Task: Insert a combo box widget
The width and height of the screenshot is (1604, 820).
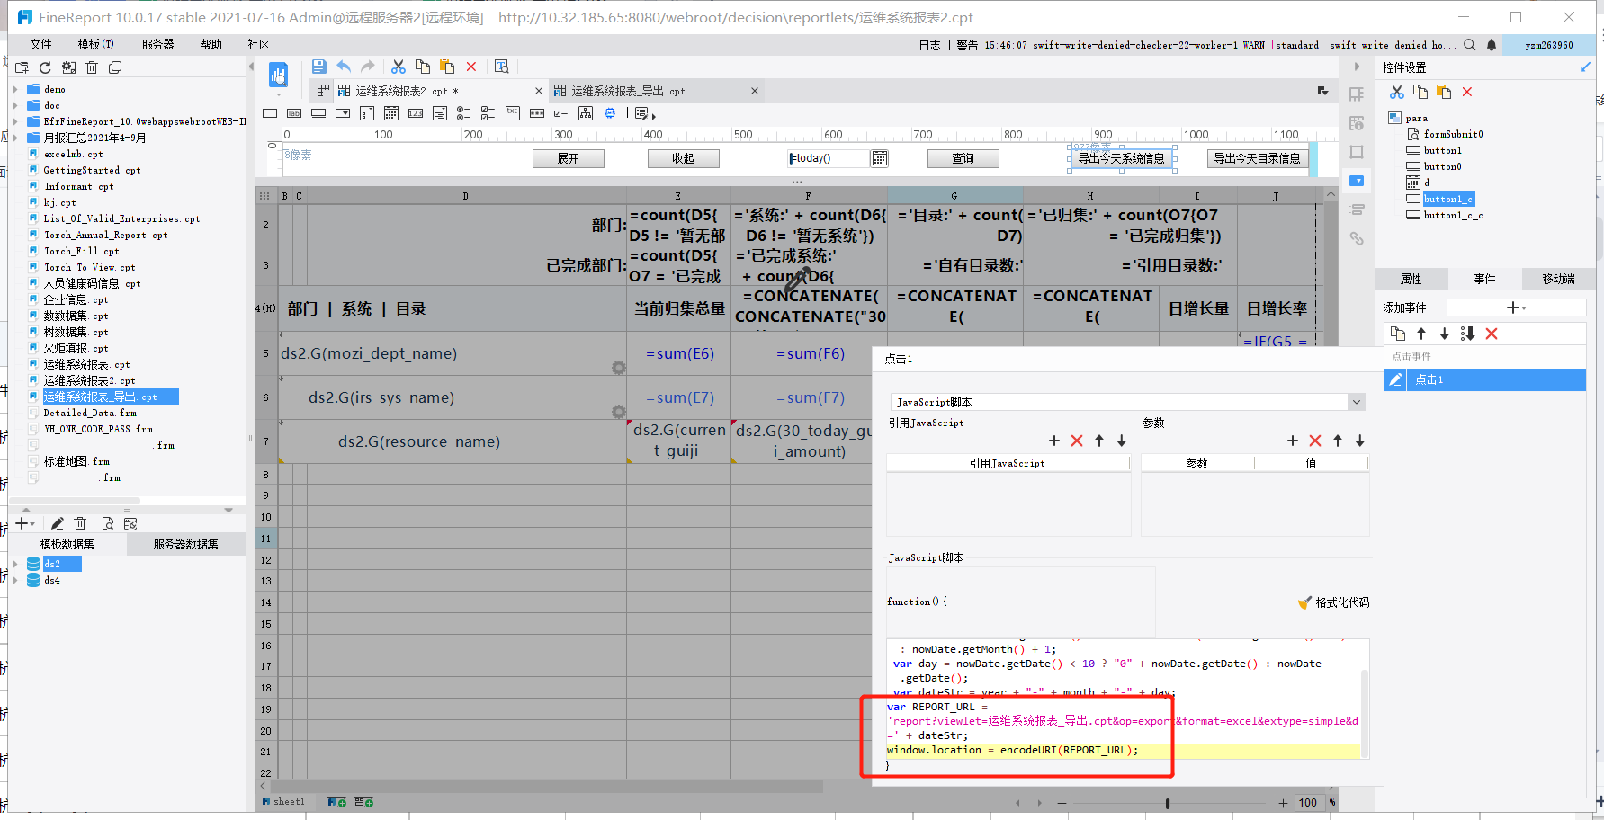Action: pyautogui.click(x=343, y=113)
